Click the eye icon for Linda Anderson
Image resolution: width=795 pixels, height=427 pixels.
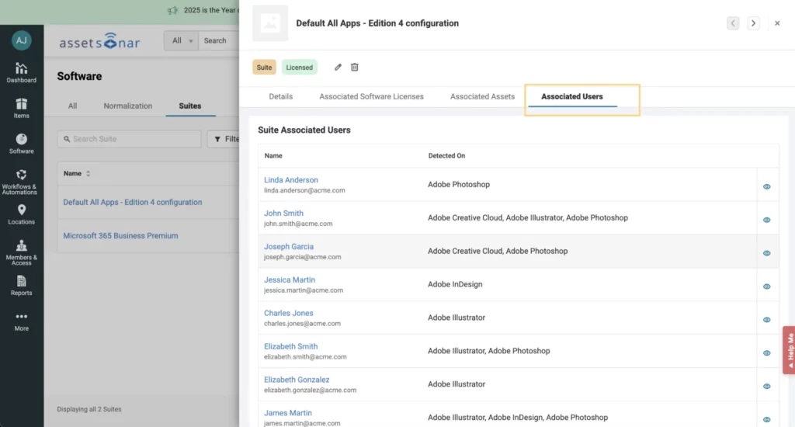point(766,186)
